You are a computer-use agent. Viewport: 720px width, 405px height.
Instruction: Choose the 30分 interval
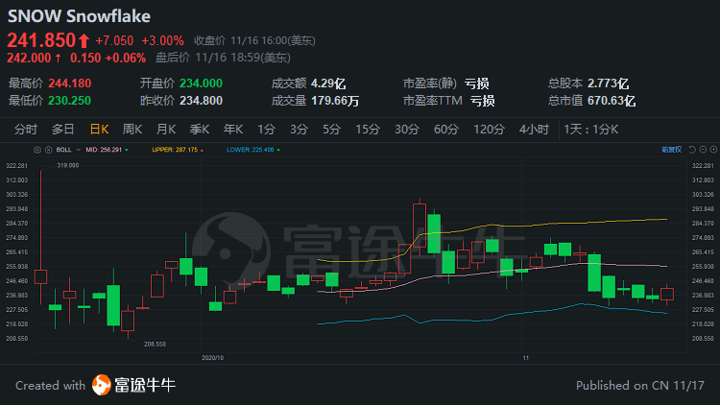coord(407,130)
